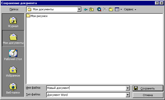The image size is (165, 100).
Task: Click the Тип файла box showing Документ Word
Action: [x=88, y=95]
